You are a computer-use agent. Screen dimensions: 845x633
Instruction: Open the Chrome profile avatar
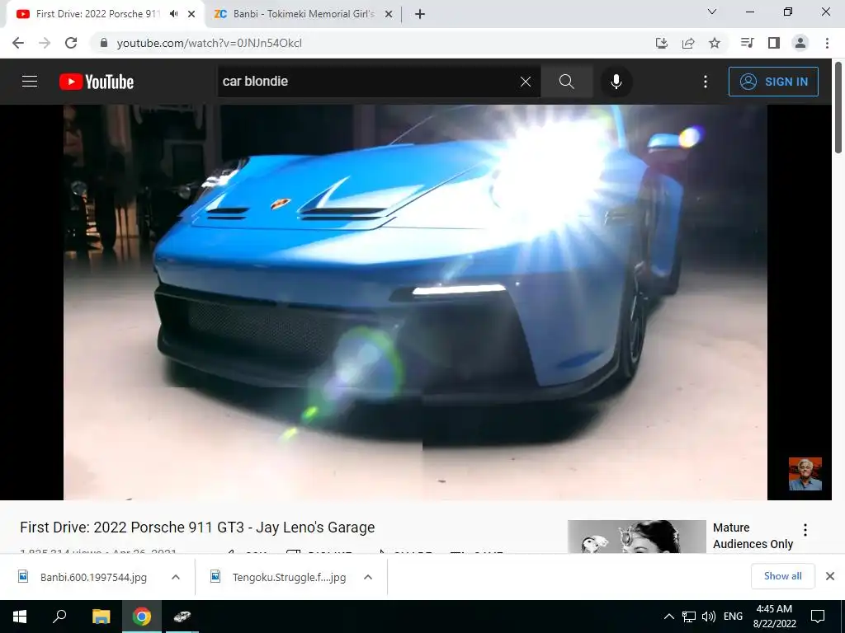(x=800, y=43)
